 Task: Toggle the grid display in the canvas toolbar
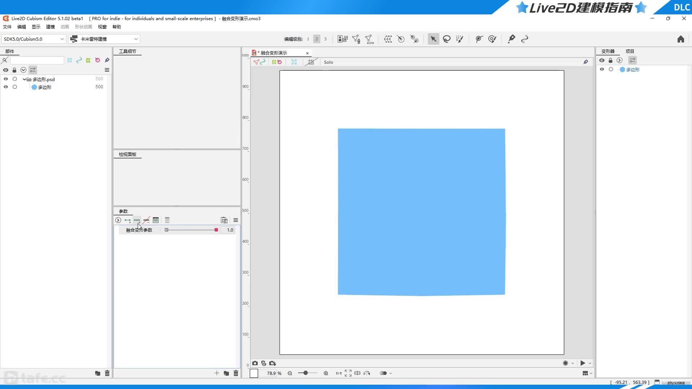[311, 62]
